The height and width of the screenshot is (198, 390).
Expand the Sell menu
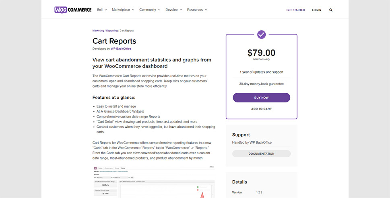tap(102, 10)
